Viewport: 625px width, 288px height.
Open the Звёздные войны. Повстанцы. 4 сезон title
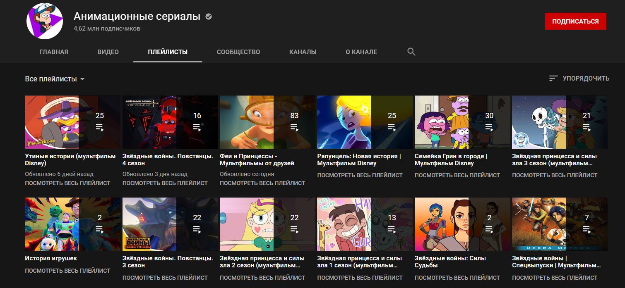tap(168, 159)
